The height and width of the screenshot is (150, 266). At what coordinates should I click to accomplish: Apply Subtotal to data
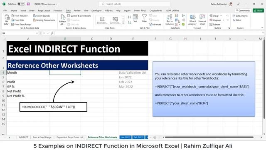coord(215,25)
